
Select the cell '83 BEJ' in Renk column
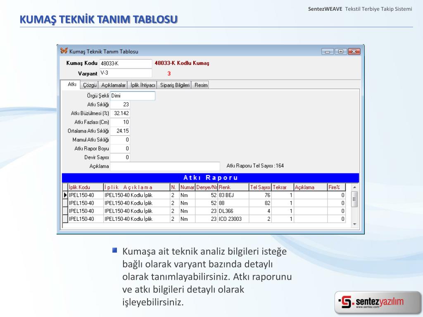tap(233, 195)
